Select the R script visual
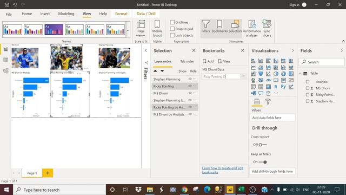The height and width of the screenshot is (195, 346). point(276,87)
